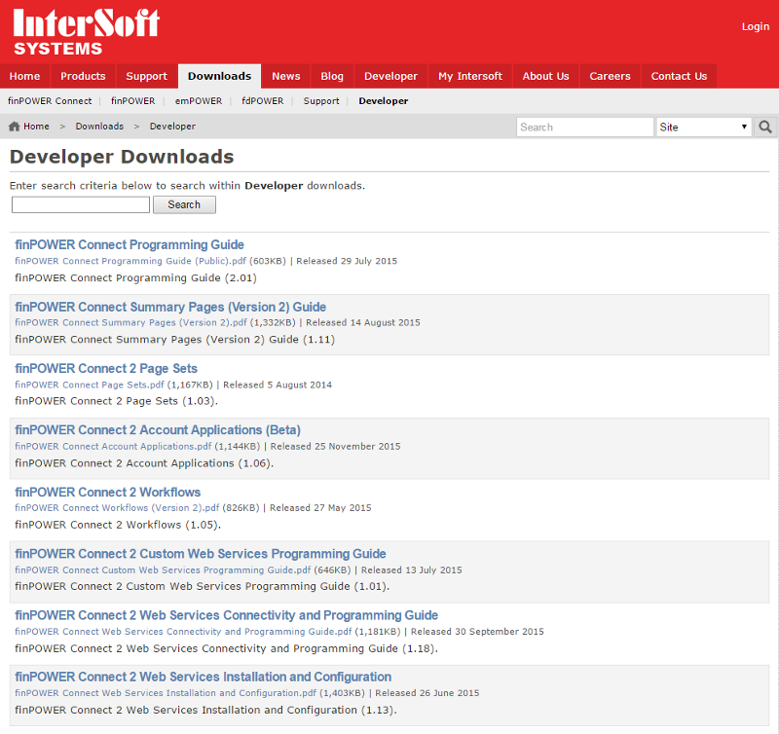Select fdPOWER submenu item

263,101
